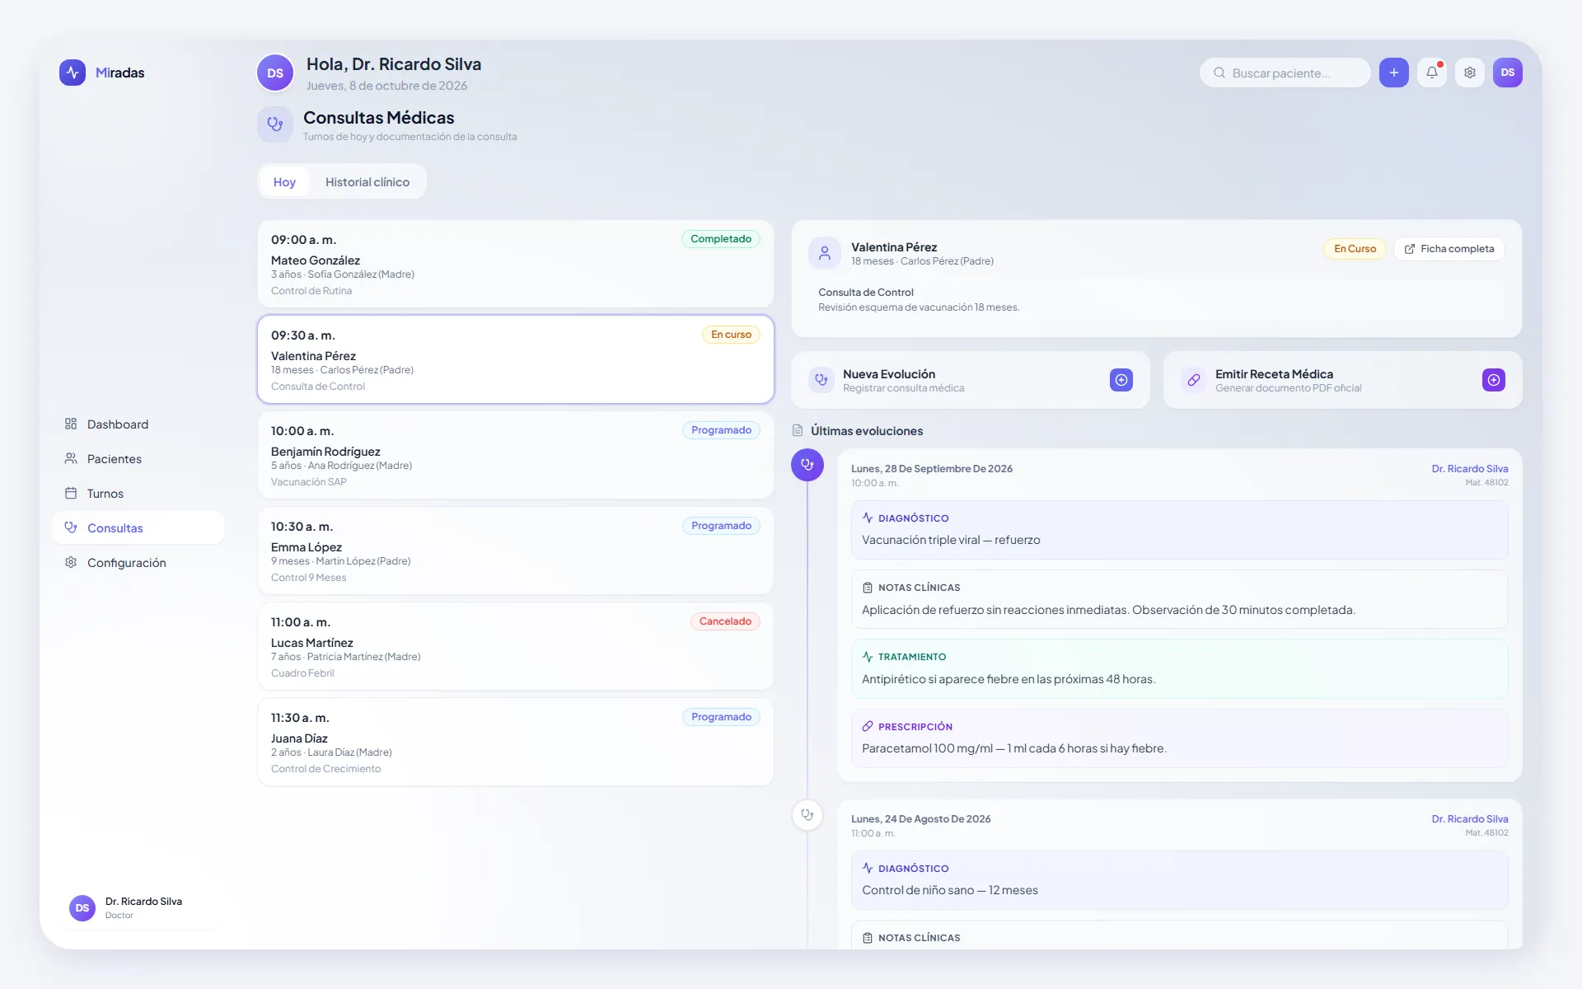This screenshot has height=989, width=1582.
Task: Click the stethoscope icon in Nueva Evolución
Action: pyautogui.click(x=821, y=380)
